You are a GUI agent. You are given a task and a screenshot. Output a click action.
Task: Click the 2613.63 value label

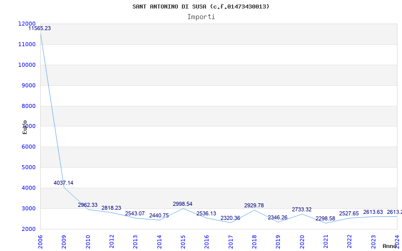(x=373, y=212)
